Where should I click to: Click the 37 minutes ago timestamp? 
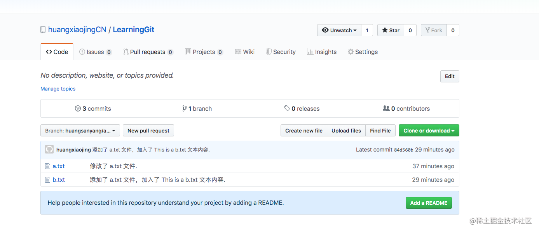tap(433, 166)
